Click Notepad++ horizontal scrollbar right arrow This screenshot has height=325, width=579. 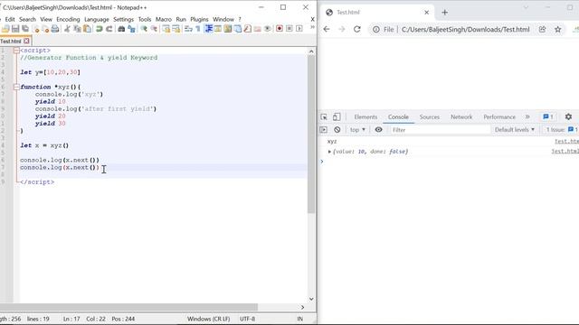[x=302, y=307]
